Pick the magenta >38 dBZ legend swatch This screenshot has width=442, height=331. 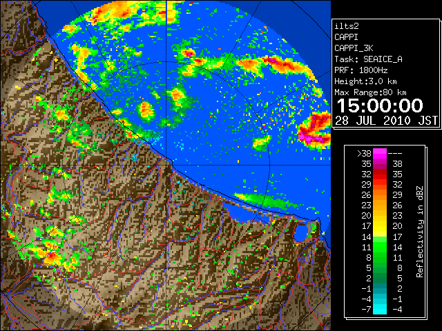pos(380,154)
